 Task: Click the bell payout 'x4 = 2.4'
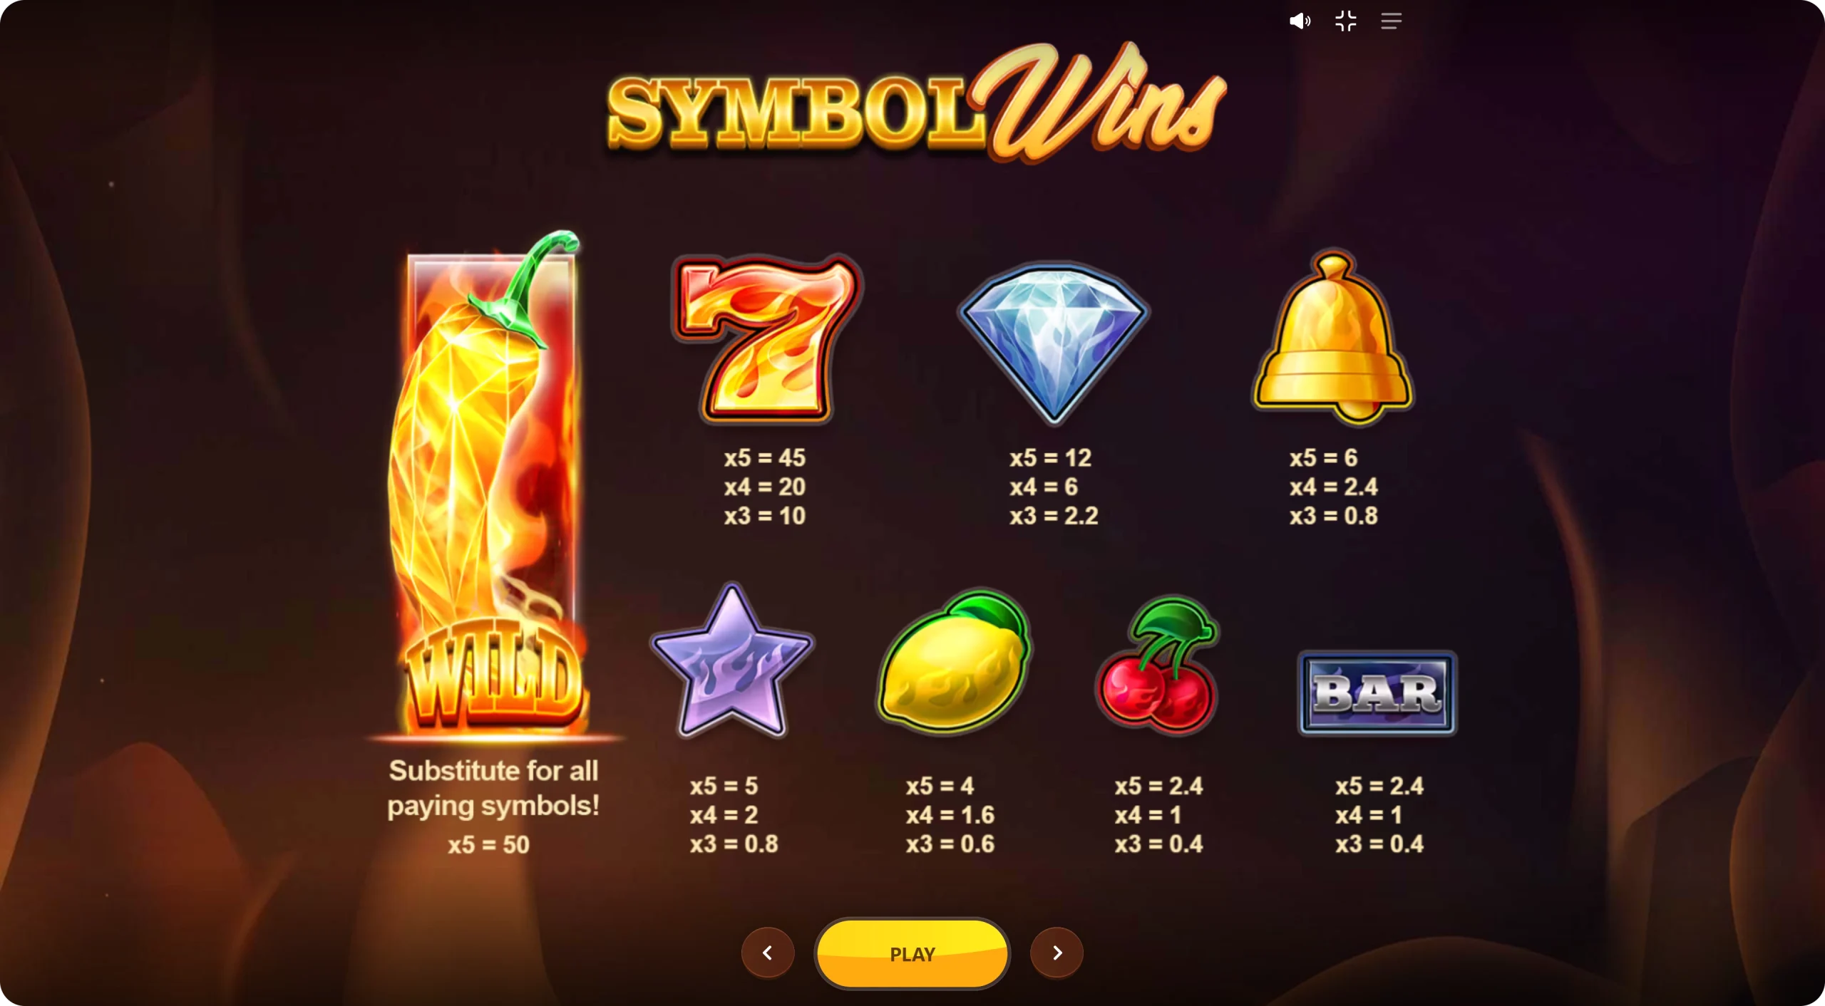pos(1333,487)
